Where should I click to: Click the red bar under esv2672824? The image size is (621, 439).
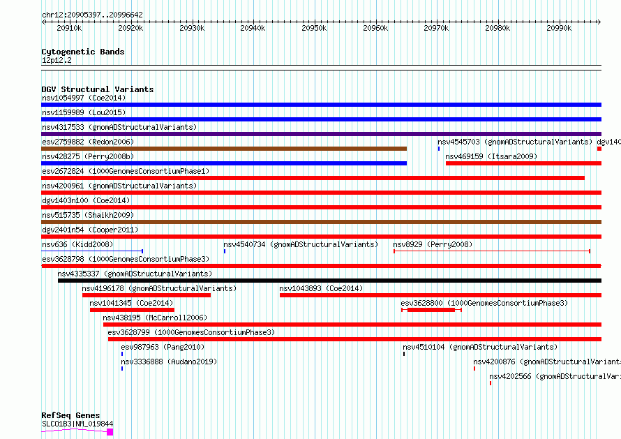tap(313, 178)
